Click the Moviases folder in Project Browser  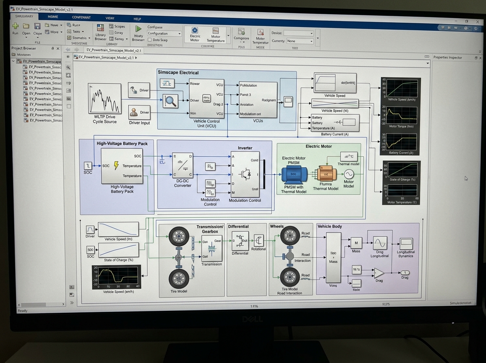point(21,55)
